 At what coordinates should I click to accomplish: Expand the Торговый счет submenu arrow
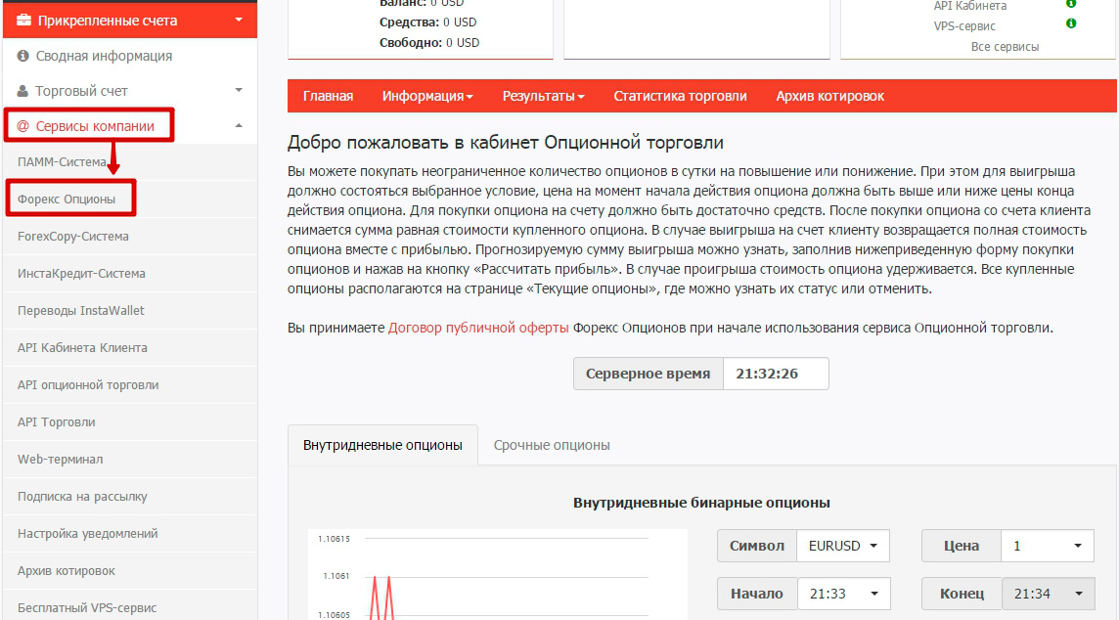tap(239, 91)
